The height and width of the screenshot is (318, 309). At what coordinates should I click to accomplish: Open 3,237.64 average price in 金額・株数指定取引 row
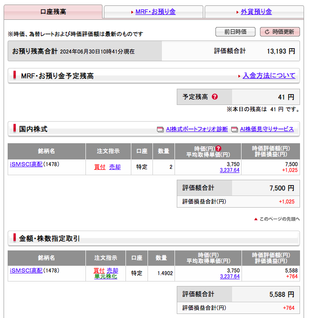click(230, 277)
